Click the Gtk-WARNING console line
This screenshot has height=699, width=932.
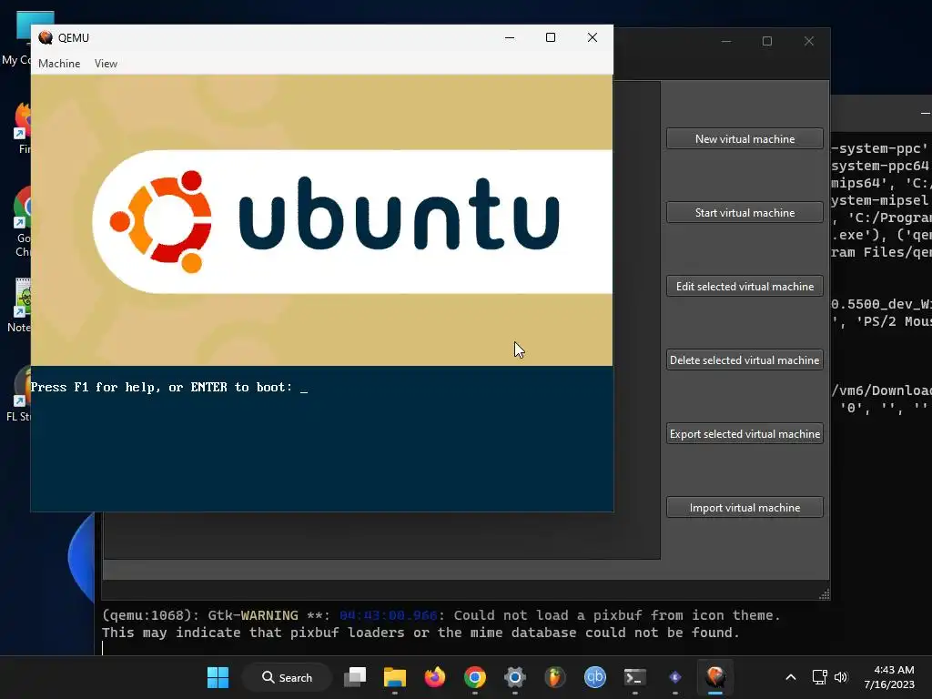pyautogui.click(x=441, y=615)
